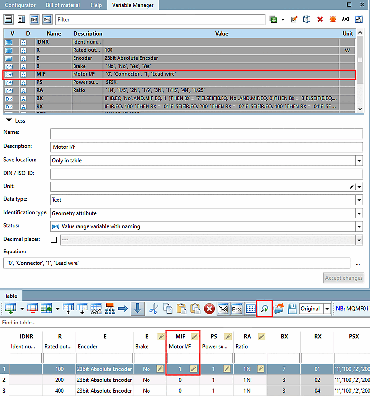The width and height of the screenshot is (370, 396).
Task: Select the full list view icon
Action: coord(8,19)
